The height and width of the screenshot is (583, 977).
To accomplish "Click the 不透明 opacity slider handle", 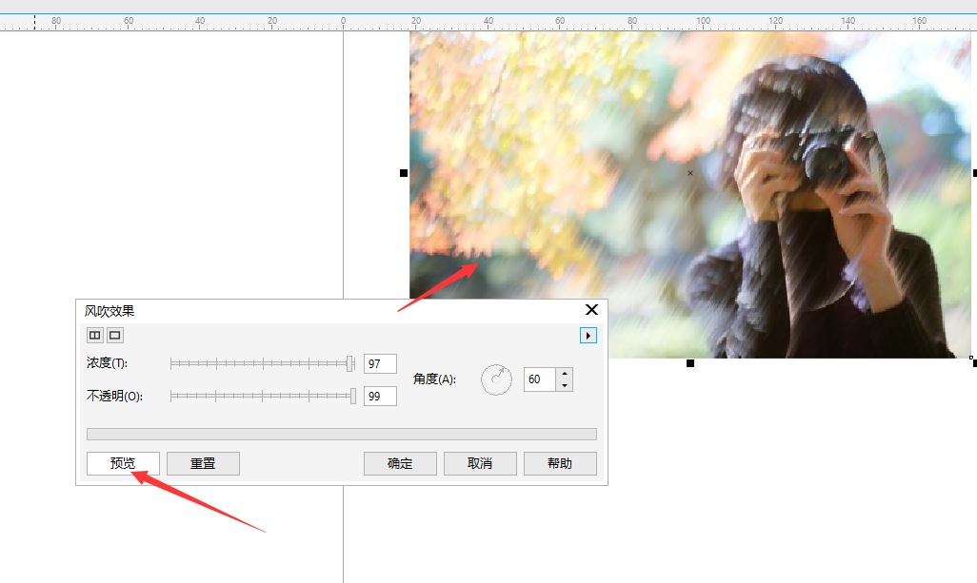I will pos(353,396).
